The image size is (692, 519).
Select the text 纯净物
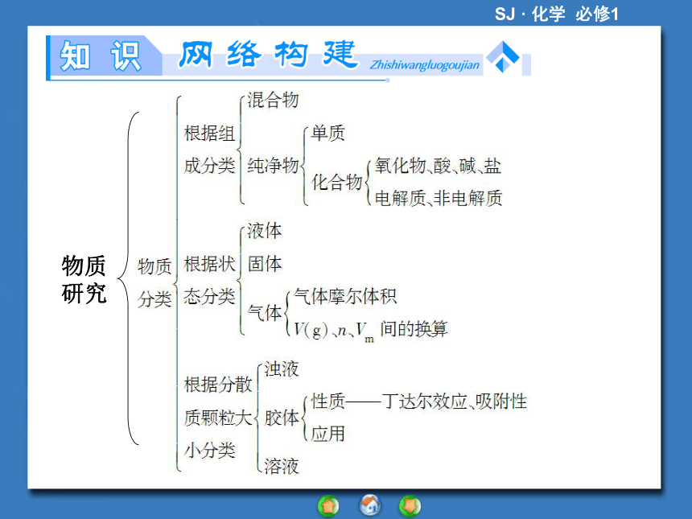274,166
